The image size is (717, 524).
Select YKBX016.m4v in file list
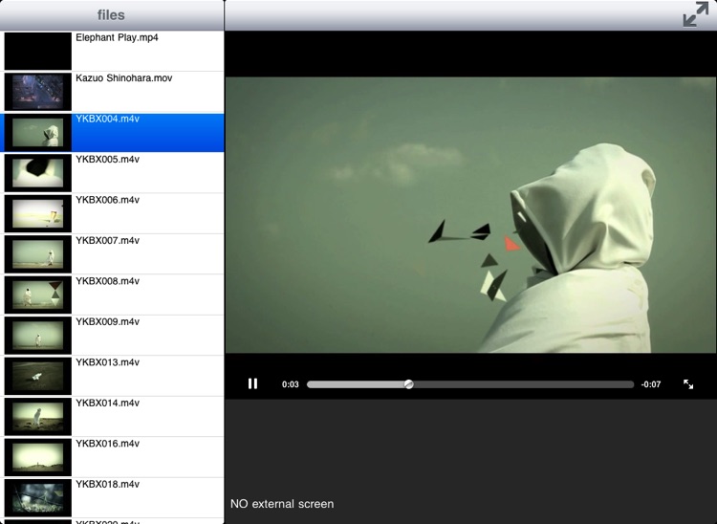(112, 457)
